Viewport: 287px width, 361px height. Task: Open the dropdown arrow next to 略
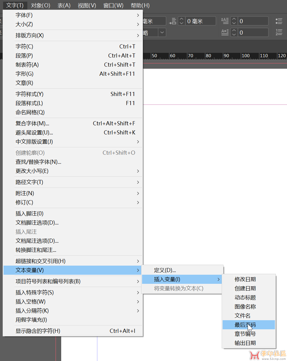tap(162, 33)
